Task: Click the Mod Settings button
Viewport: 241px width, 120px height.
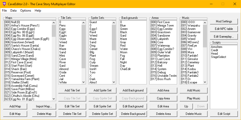Action: pyautogui.click(x=224, y=21)
